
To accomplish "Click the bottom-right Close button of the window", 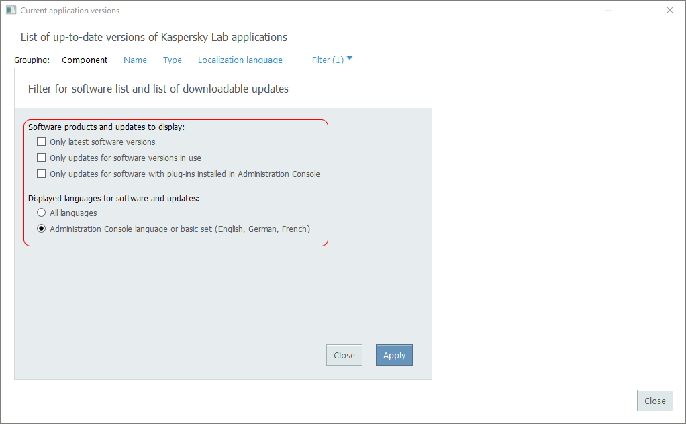I will tap(654, 401).
